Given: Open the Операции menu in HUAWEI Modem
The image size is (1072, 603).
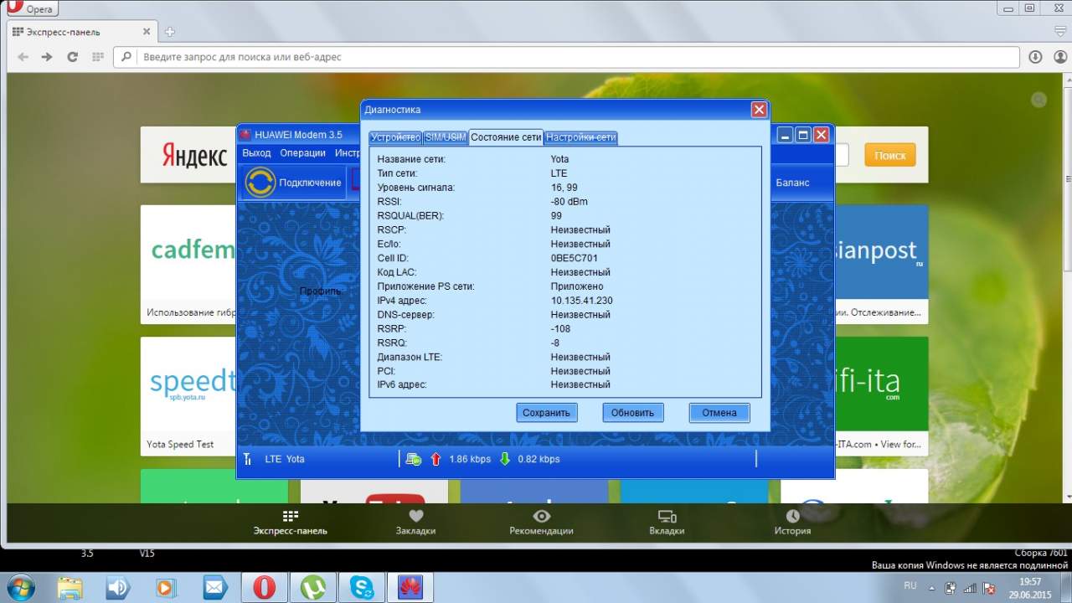Looking at the screenshot, I should pyautogui.click(x=302, y=153).
